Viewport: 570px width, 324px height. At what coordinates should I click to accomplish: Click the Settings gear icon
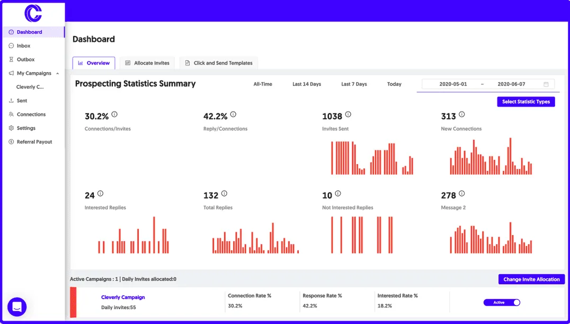click(11, 128)
